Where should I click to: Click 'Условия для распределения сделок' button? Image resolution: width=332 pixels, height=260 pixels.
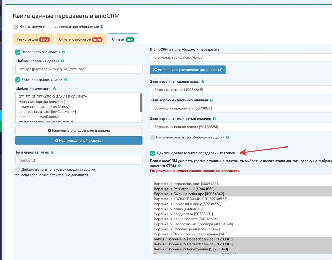pyautogui.click(x=188, y=70)
